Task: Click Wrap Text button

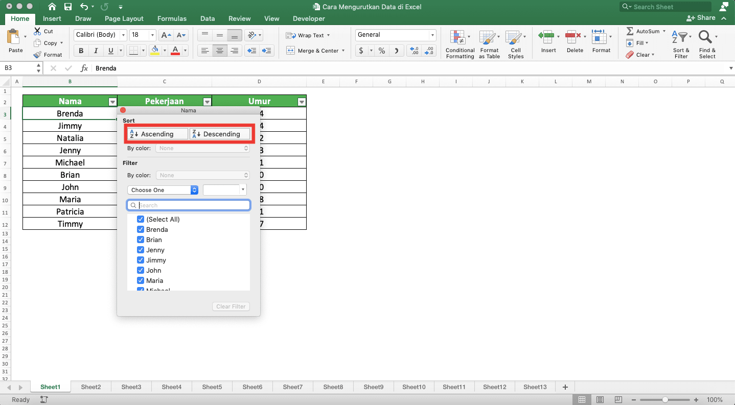Action: pyautogui.click(x=308, y=35)
